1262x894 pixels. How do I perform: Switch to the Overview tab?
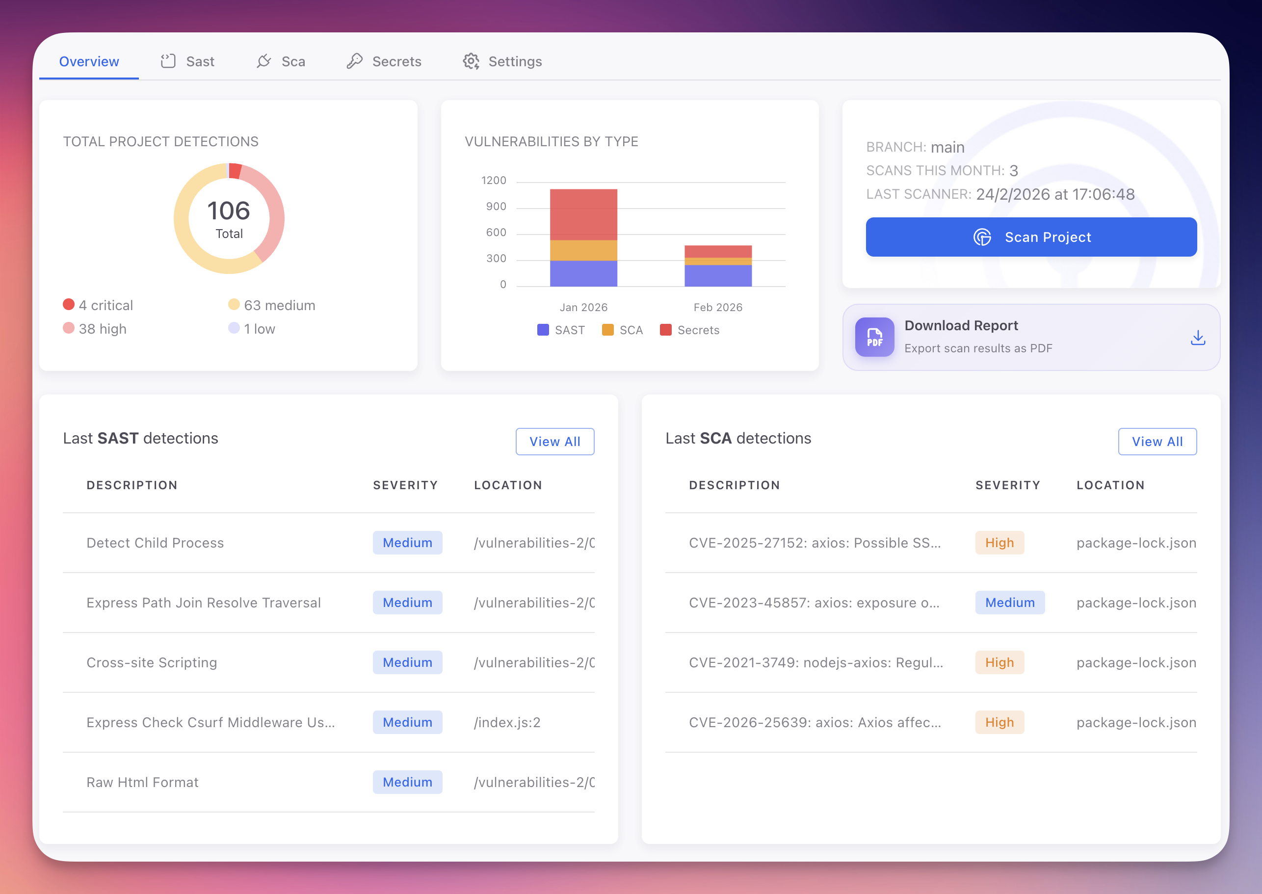[89, 61]
